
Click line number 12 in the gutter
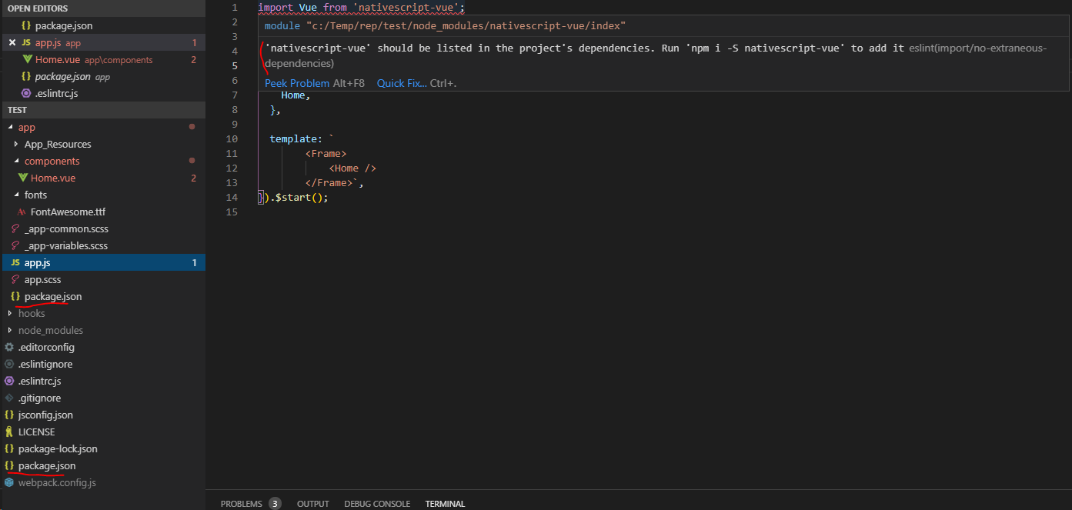pos(232,168)
